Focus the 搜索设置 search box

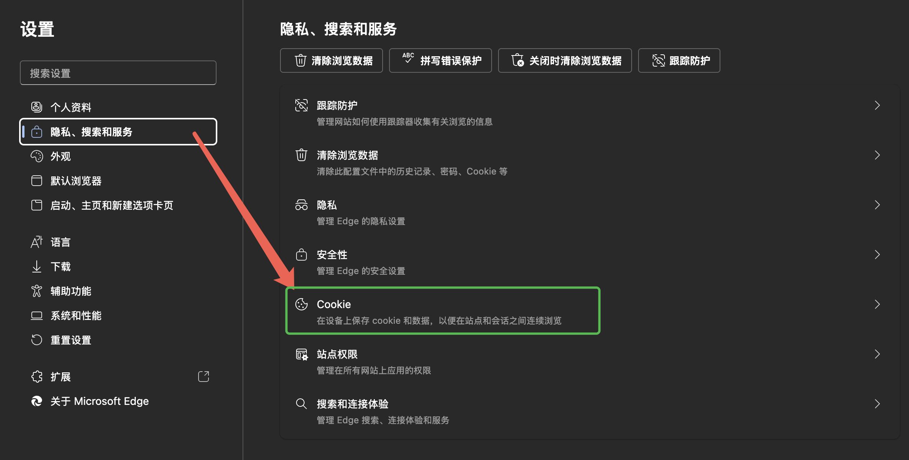tap(118, 73)
